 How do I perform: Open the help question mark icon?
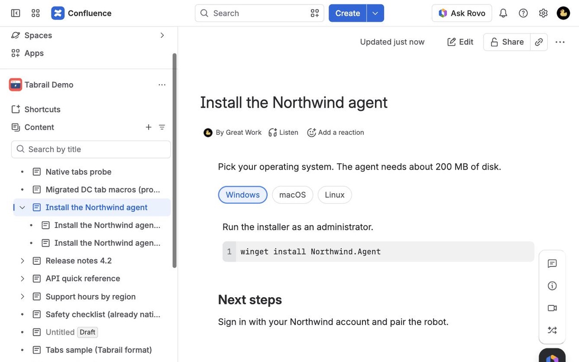523,13
